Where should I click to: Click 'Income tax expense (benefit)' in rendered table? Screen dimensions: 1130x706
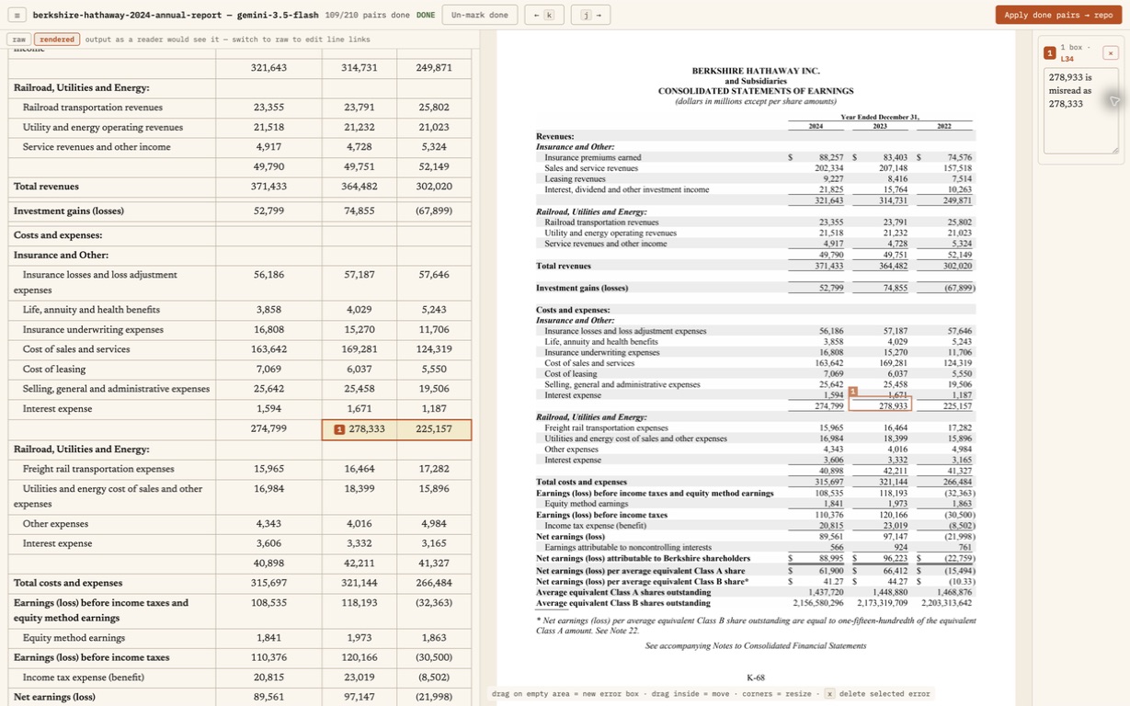tap(84, 678)
